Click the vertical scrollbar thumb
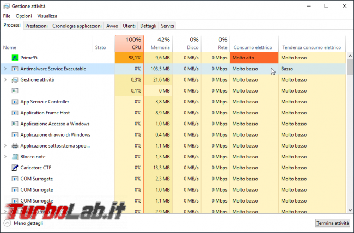Viewport: 354px width, 233px height. point(350,66)
